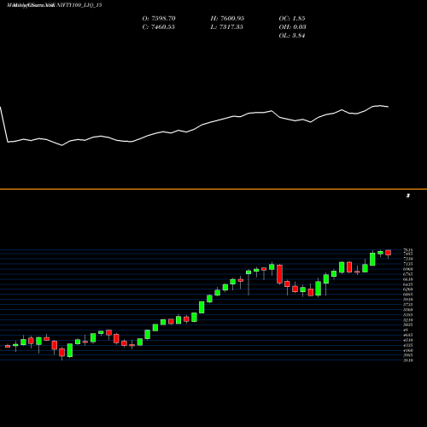Select the high value H: 7600.95
The image size is (427, 427).
click(227, 19)
